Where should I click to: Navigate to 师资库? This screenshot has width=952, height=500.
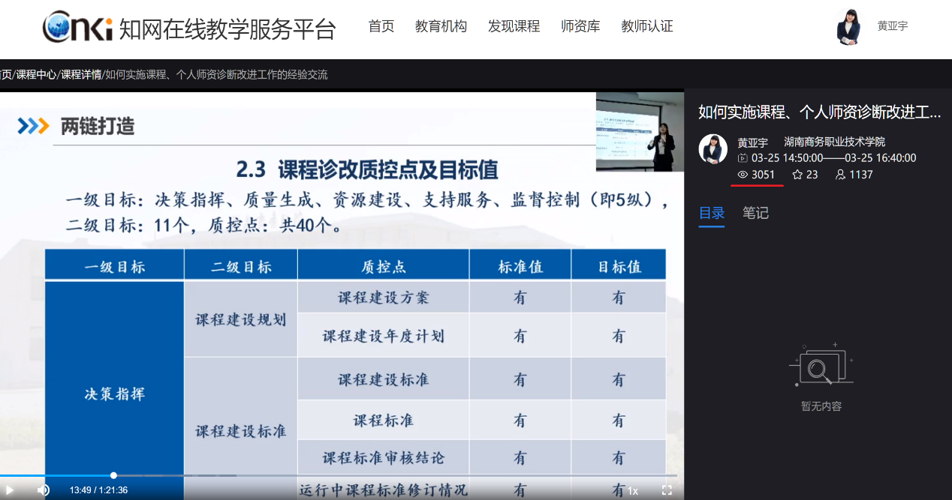pos(580,26)
